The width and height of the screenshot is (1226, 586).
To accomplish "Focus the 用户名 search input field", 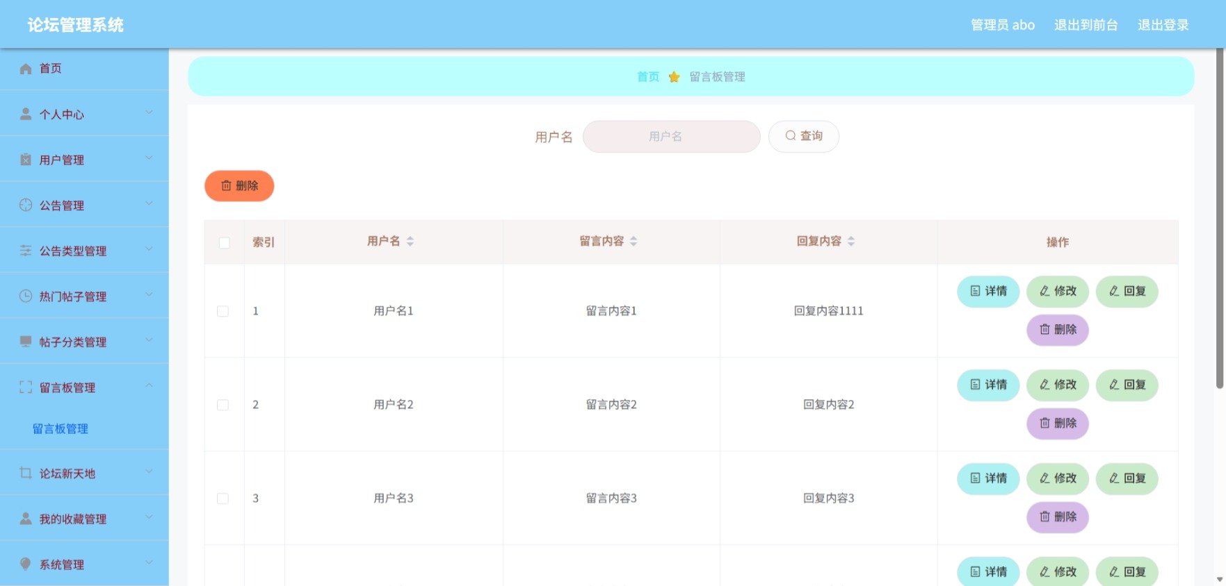I will [671, 136].
